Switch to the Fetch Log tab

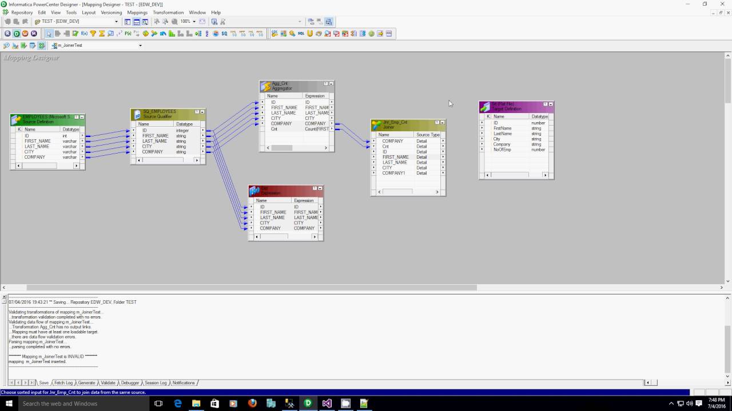63,382
